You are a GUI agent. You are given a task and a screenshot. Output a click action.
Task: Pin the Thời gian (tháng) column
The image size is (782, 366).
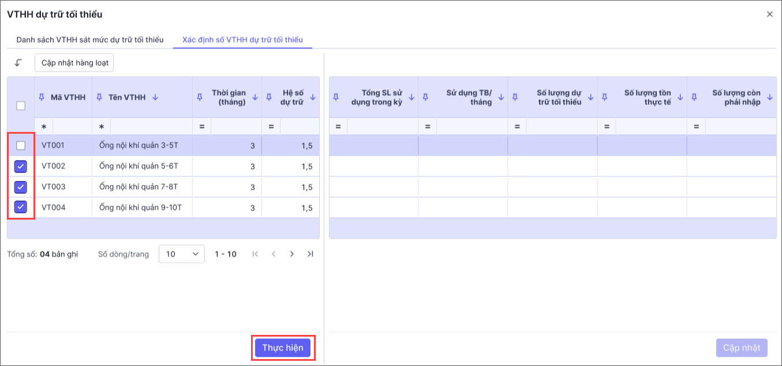point(200,97)
